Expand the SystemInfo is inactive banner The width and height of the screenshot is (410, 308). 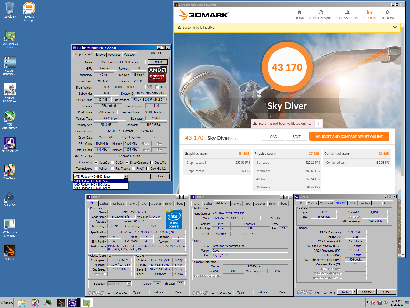pyautogui.click(x=395, y=27)
